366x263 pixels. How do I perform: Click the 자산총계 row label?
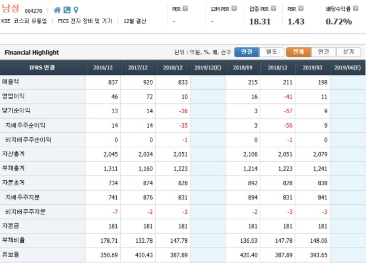coord(13,154)
